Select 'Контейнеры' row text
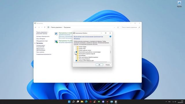The image size is (185, 104). coord(82,55)
